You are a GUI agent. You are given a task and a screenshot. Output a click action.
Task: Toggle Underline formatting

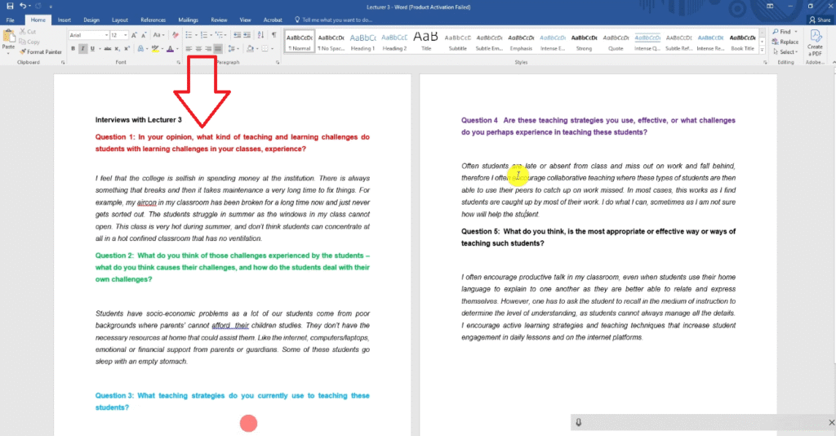92,49
